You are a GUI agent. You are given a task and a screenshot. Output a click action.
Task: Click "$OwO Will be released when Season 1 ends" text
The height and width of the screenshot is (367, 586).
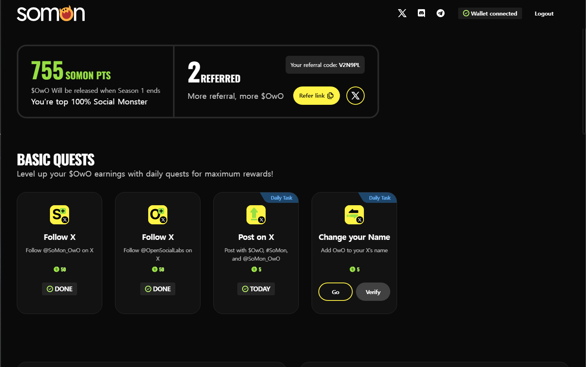pos(96,90)
